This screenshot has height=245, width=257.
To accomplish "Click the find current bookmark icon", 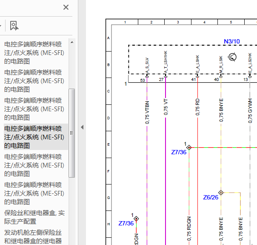I will point(14,26).
